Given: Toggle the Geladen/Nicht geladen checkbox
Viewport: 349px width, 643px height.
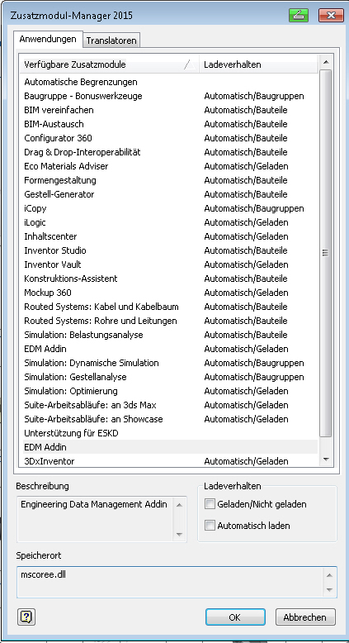Looking at the screenshot, I should point(210,504).
